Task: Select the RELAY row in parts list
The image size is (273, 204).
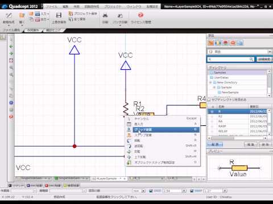Action: pos(238,131)
